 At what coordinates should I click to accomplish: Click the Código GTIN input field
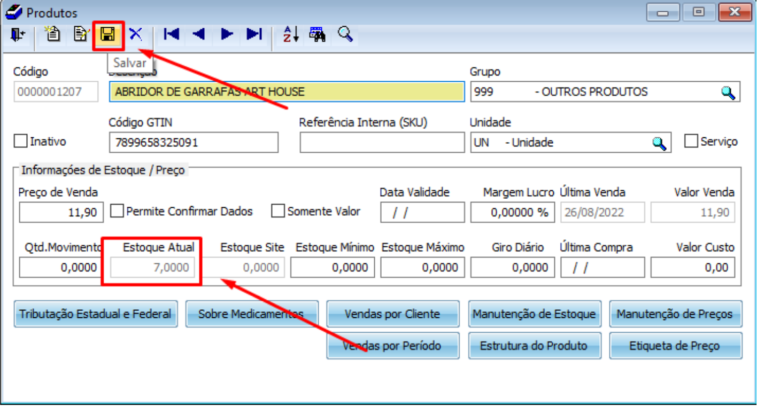194,143
